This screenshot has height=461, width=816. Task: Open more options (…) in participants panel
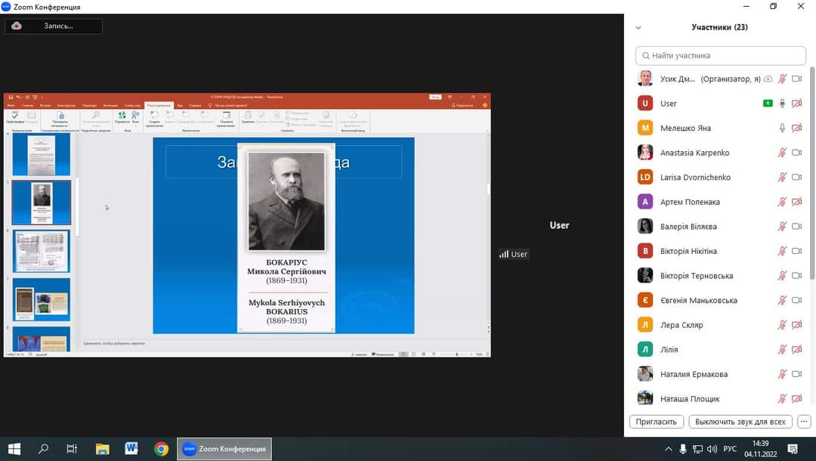pos(804,422)
